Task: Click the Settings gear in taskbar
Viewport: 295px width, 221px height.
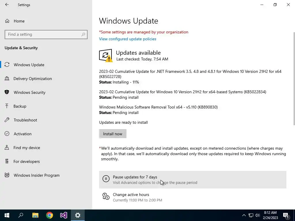Action: pyautogui.click(x=78, y=215)
